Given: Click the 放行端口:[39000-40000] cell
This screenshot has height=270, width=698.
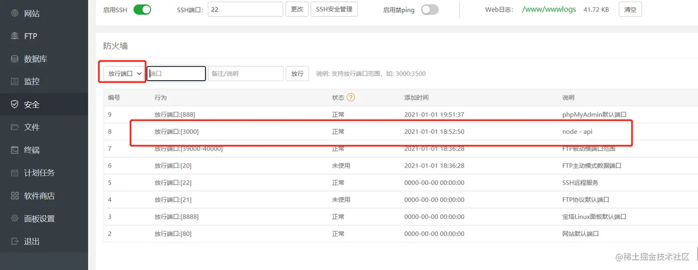Looking at the screenshot, I should click(189, 148).
